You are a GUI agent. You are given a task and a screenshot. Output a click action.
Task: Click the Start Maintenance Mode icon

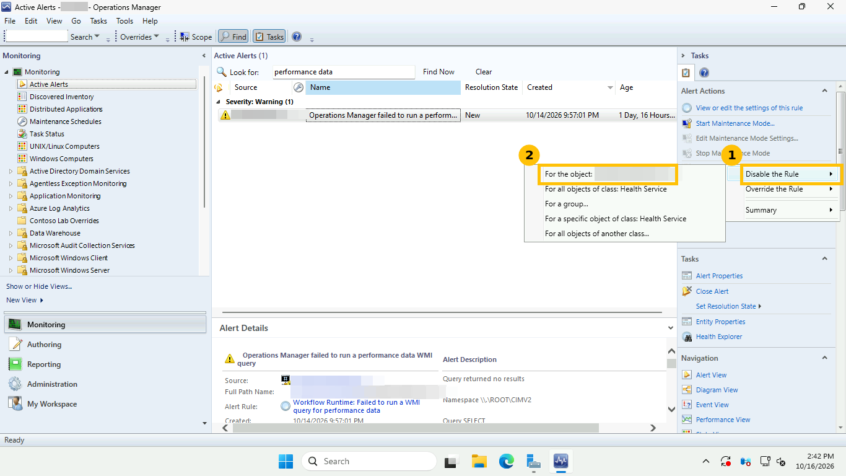686,123
